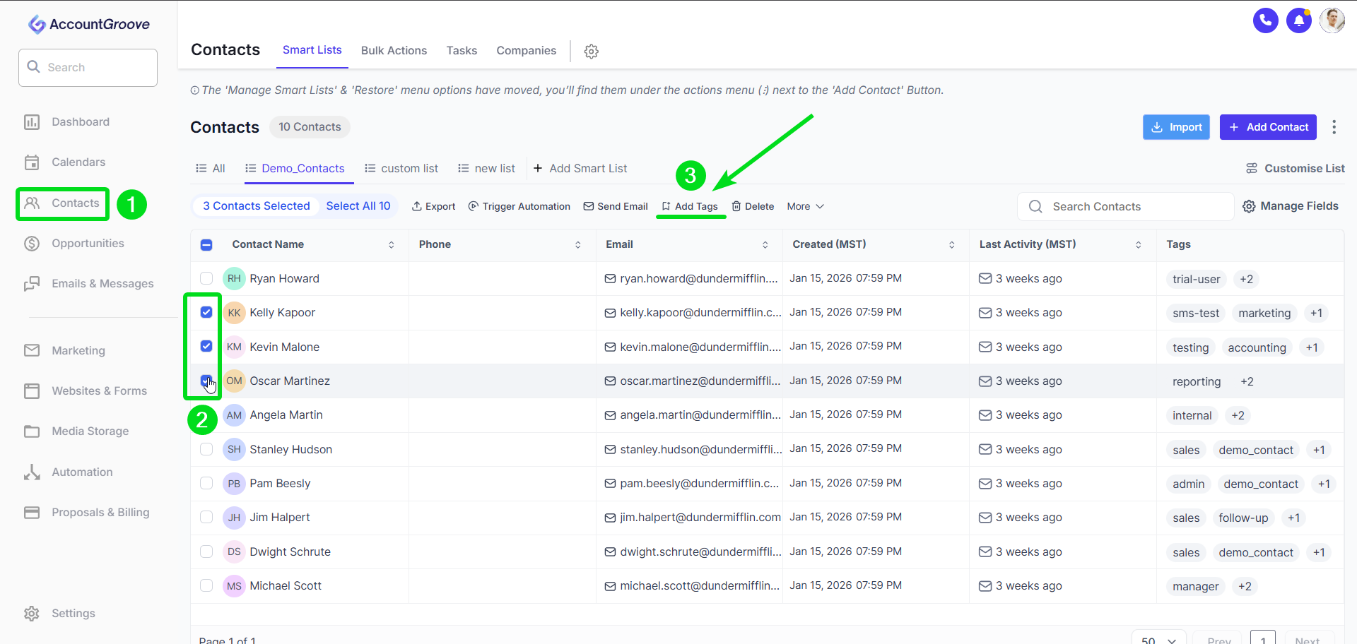This screenshot has height=644, width=1357.
Task: Click the AccountGroove logo
Action: pyautogui.click(x=88, y=24)
